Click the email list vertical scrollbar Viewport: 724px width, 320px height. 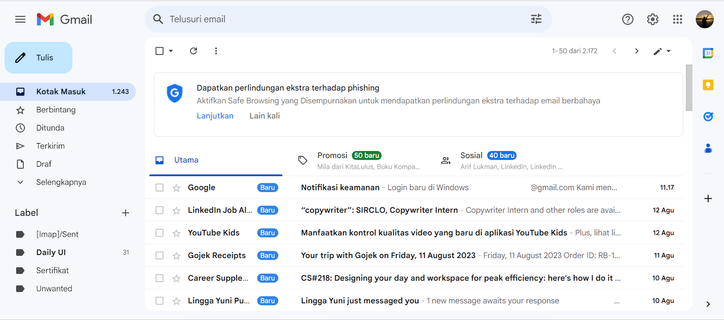pos(689,88)
